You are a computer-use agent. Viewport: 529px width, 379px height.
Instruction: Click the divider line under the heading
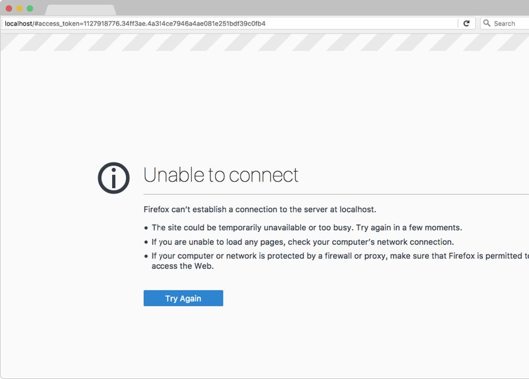point(335,194)
